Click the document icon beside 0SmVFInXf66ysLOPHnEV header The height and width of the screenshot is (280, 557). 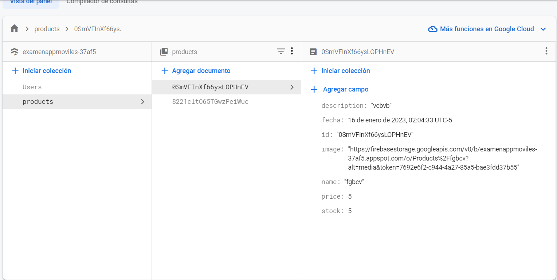pos(313,52)
